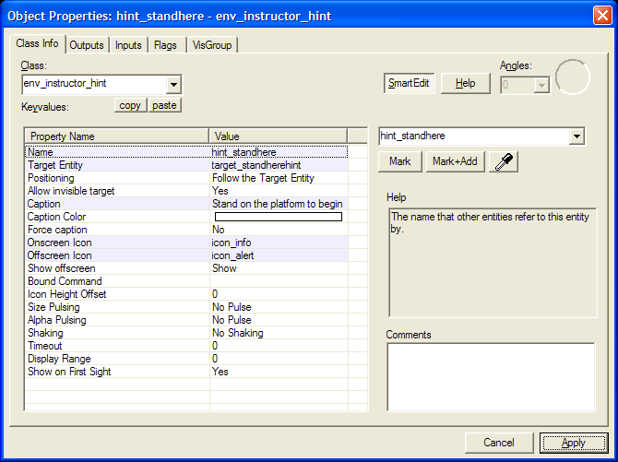
Task: Select the Offscreen Icon property
Action: 59,255
